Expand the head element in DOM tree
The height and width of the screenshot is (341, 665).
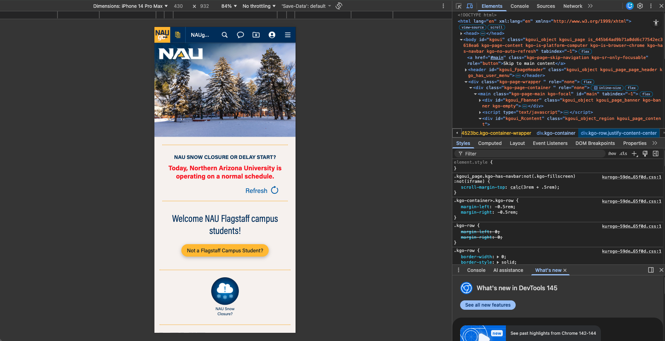click(461, 34)
